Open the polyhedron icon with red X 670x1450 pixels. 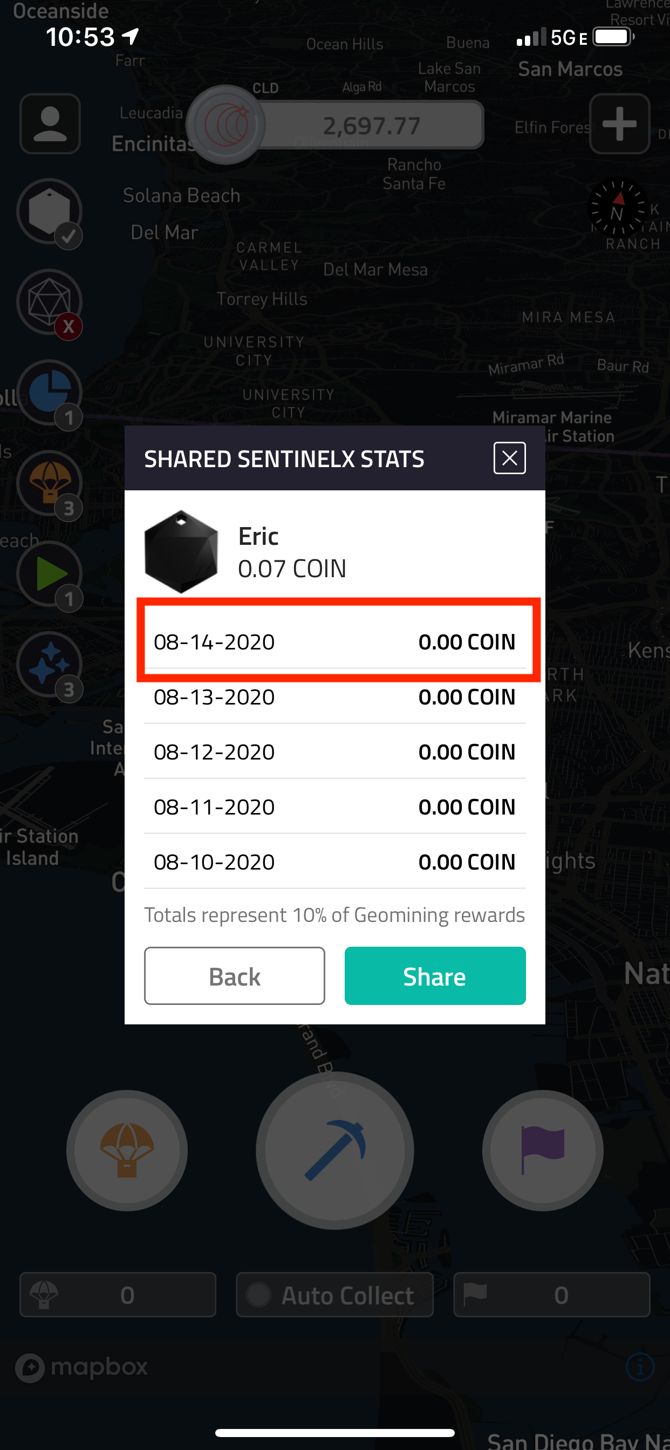pos(50,302)
